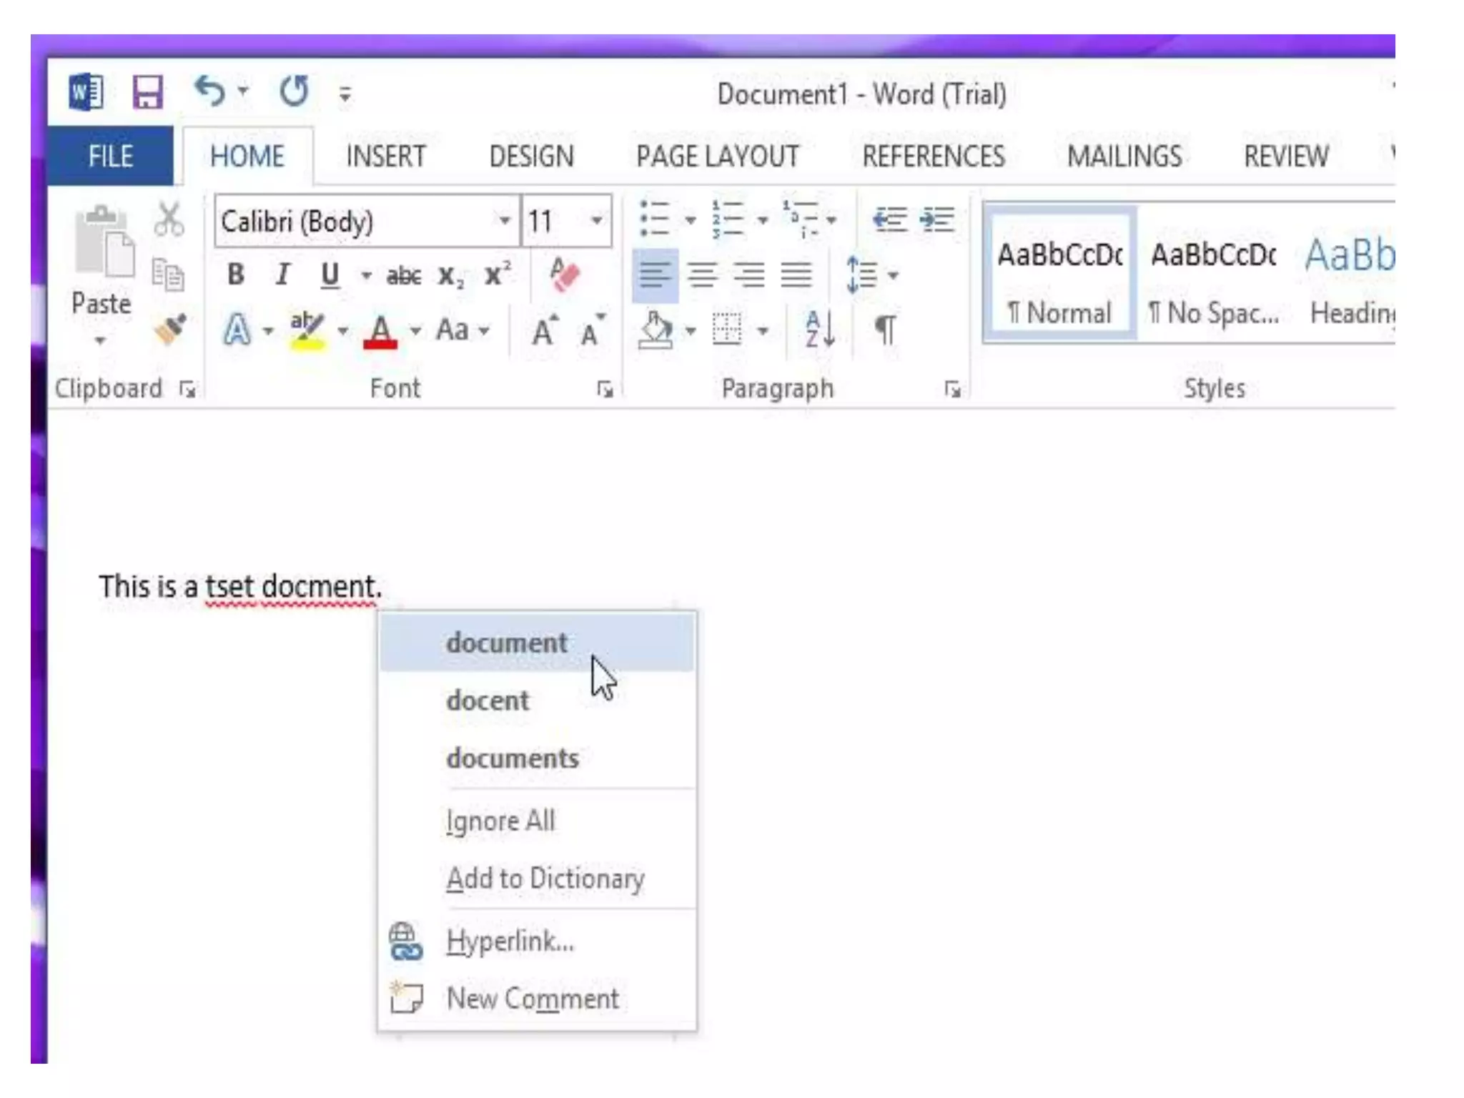The height and width of the screenshot is (1098, 1464).
Task: Click Ignore All in context menu
Action: pos(500,821)
